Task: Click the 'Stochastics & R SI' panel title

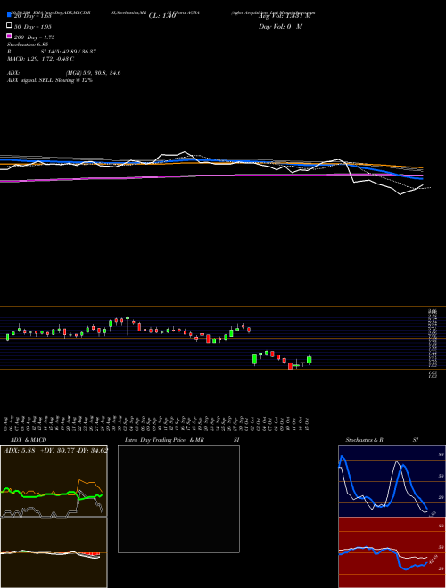Action: coord(382,440)
